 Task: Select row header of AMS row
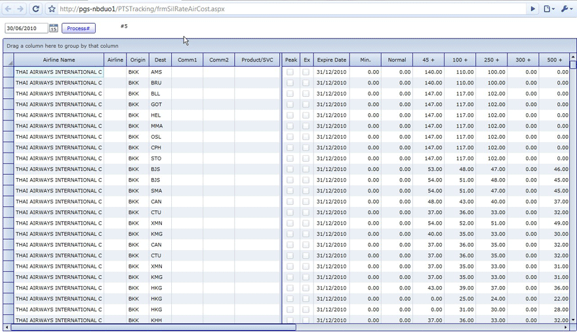click(x=9, y=72)
